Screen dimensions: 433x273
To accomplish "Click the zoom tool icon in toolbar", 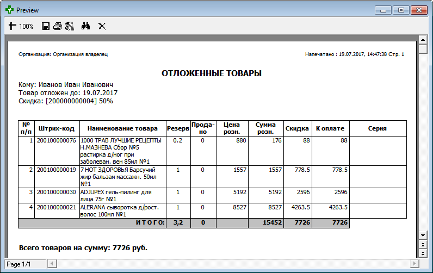I will 12,26.
